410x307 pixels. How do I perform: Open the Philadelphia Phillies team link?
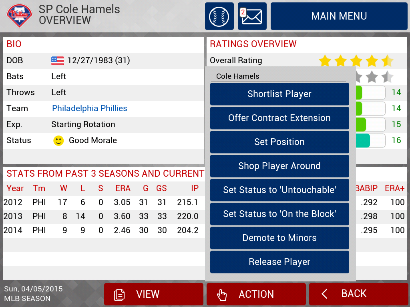[x=89, y=108]
